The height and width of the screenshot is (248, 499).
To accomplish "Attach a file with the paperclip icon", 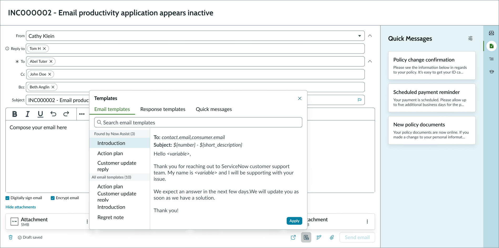I will [332, 237].
